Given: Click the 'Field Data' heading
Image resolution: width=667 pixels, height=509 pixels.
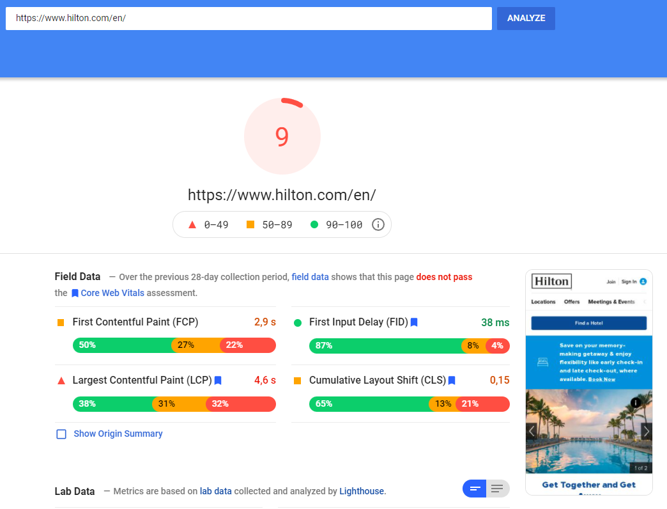Looking at the screenshot, I should 77,277.
